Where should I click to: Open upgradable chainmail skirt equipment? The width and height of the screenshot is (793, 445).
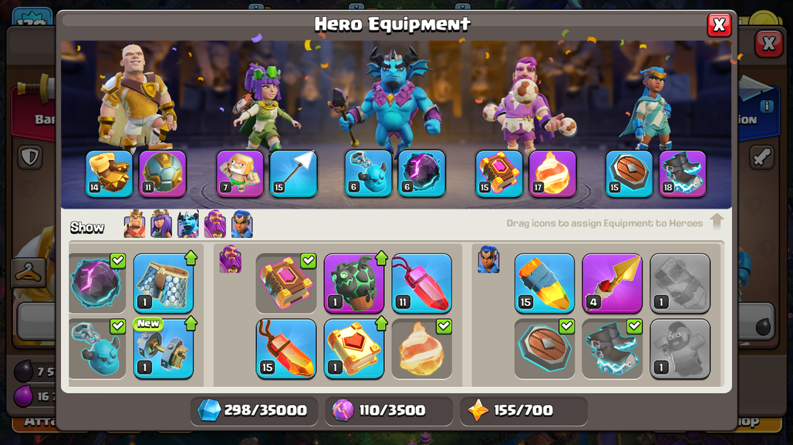click(x=164, y=283)
